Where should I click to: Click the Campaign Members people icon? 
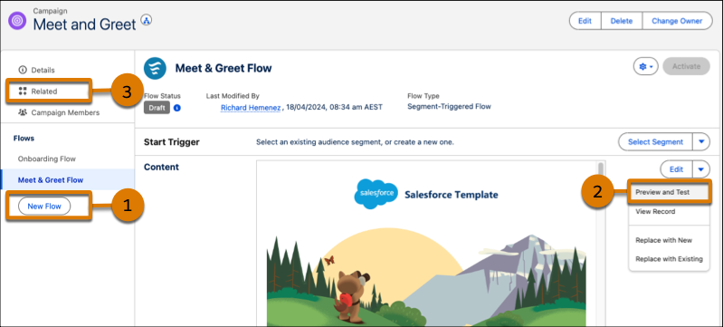pyautogui.click(x=22, y=112)
